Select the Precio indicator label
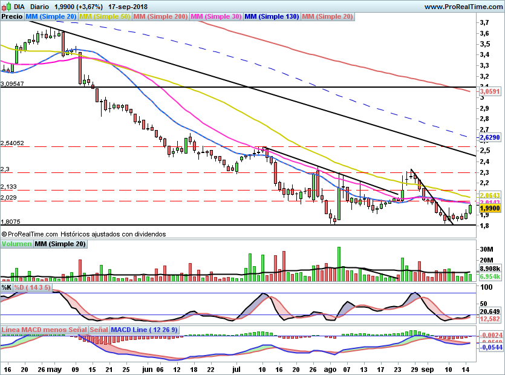 tap(12, 17)
